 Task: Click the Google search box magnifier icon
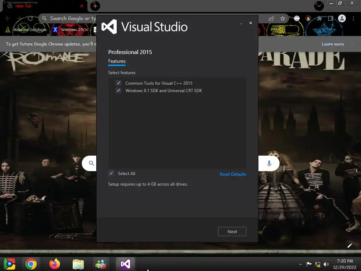coord(91,163)
